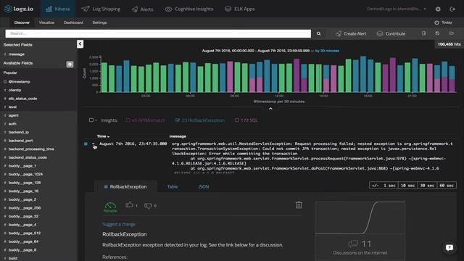This screenshot has height=261, width=464.
Task: Open the Logz.io logo home
Action: tap(19, 9)
